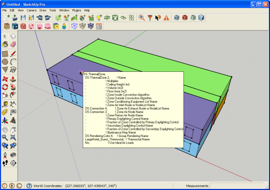The image size is (270, 190).
Task: Click the Measurements input box
Action: tap(237, 186)
